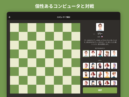129x97 pixels.
Task: Select the Jimmy bot avatar in the adaptive row
Action: coord(86,54)
